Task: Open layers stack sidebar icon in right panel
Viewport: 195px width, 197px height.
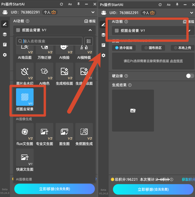Action: coord(103,35)
